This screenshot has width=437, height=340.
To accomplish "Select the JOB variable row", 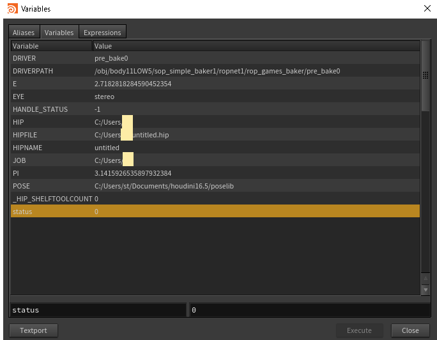I will coord(215,160).
